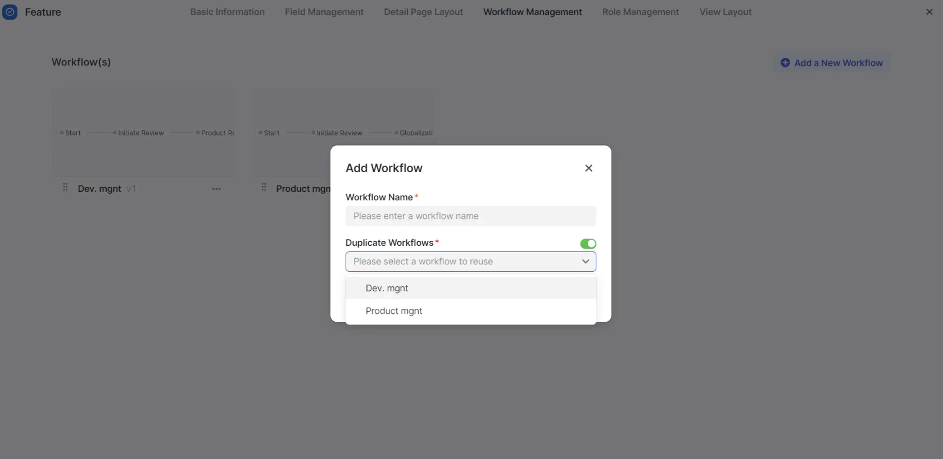Choose Product mgnt in the dropdown list
Image resolution: width=943 pixels, height=459 pixels.
(x=470, y=311)
